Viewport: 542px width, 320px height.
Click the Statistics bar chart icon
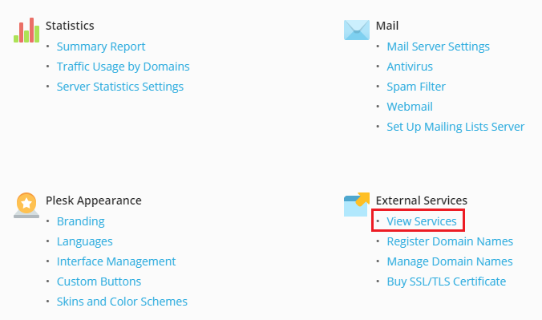coord(26,30)
